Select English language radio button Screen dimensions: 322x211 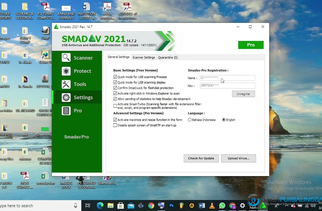[x=223, y=120]
